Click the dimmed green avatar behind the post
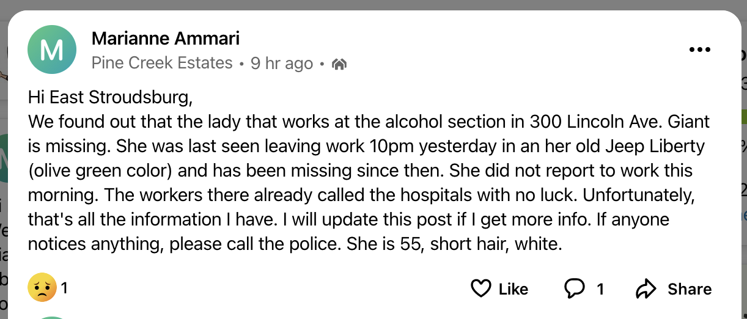Image resolution: width=747 pixels, height=319 pixels. 3,160
